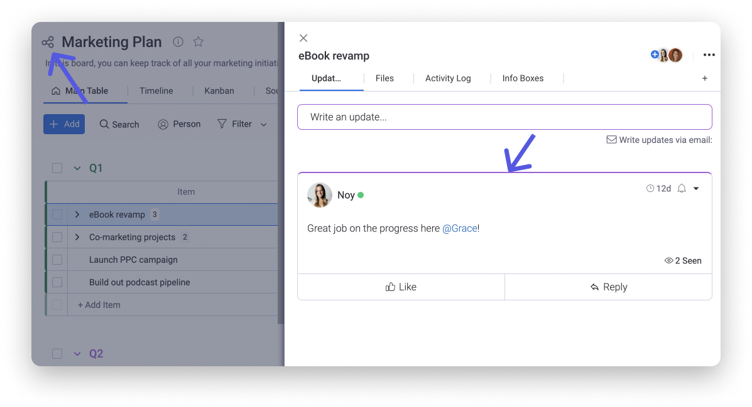Click the Q2 group title

click(96, 354)
